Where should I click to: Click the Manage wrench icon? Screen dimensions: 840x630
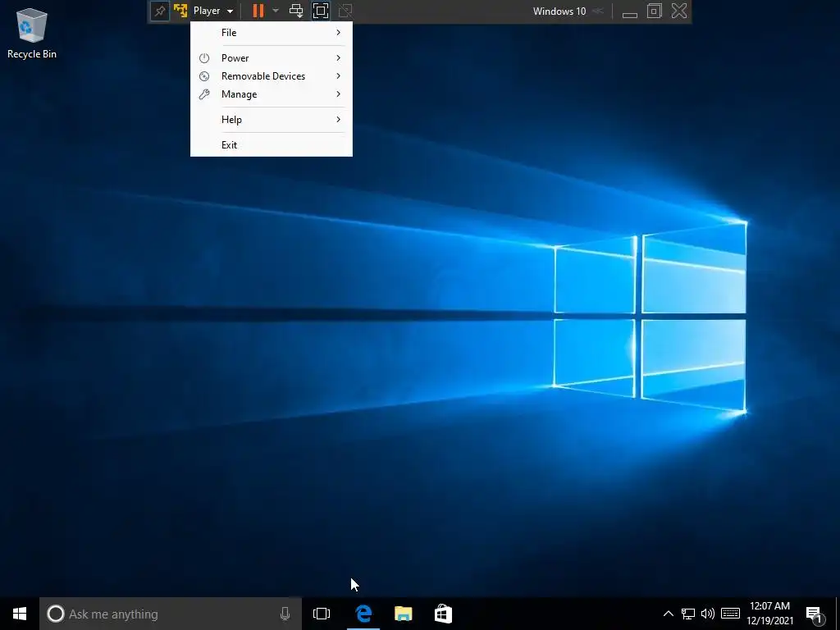(204, 94)
